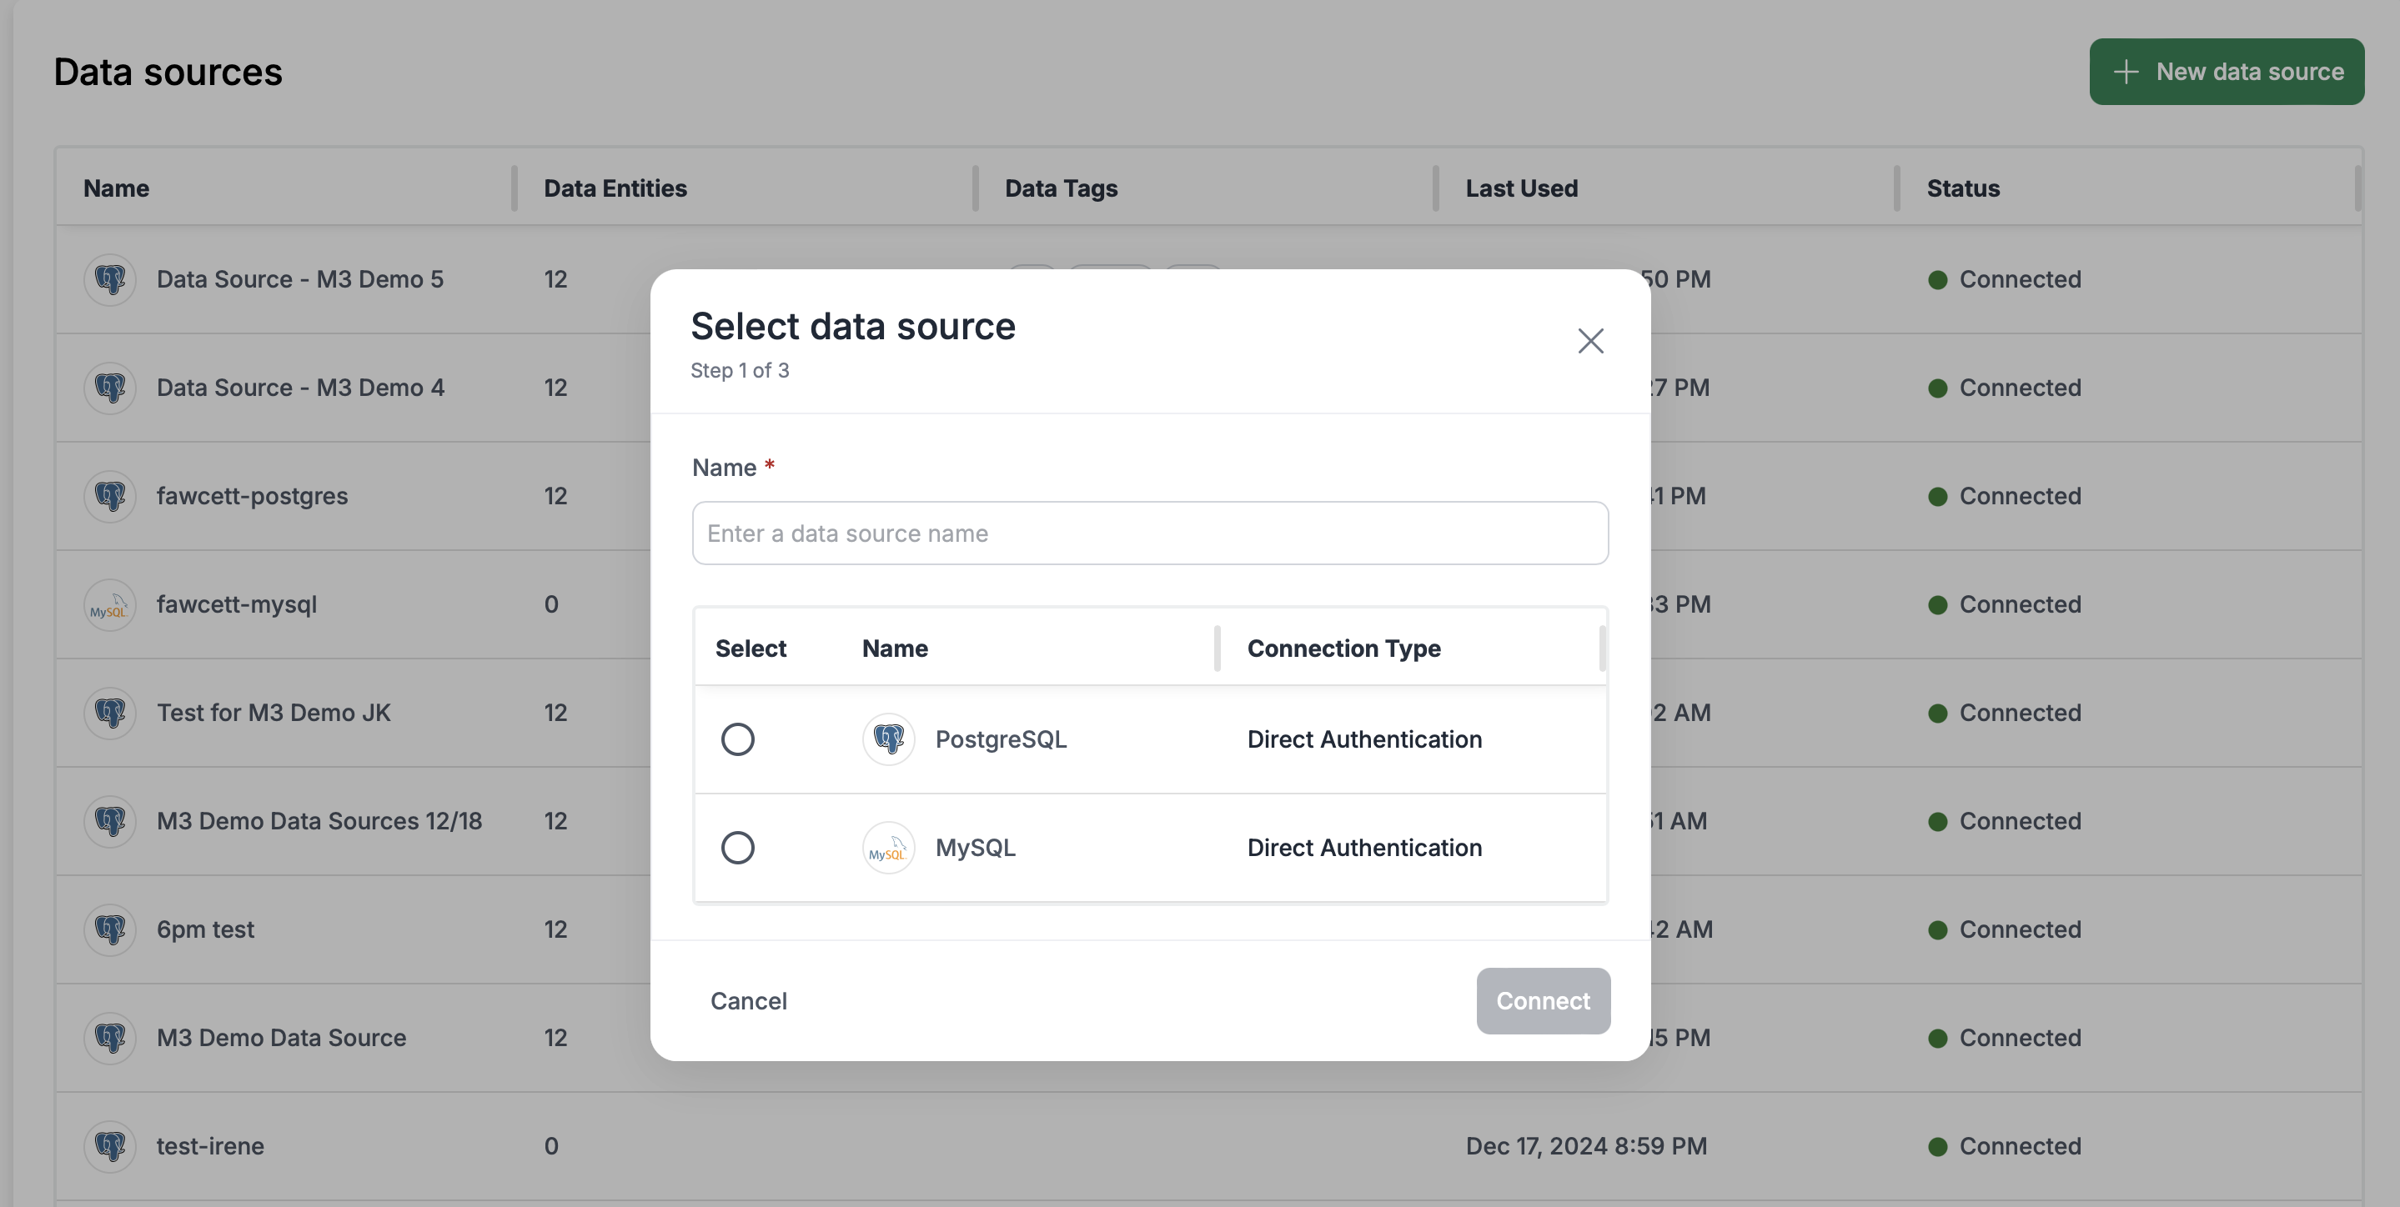2400x1207 pixels.
Task: Click the Connect button
Action: coord(1543,1000)
